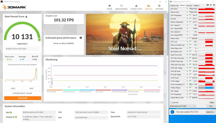Viewport: 216px width, 123px height.
Task: Click Close button in GPU-Z
Action: click(211, 106)
